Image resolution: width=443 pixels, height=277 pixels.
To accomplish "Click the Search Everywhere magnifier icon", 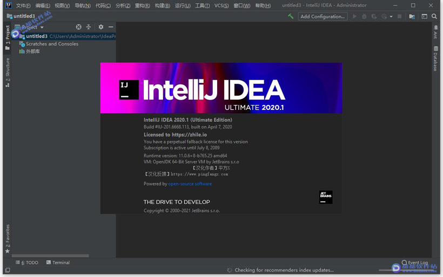I will [x=434, y=16].
